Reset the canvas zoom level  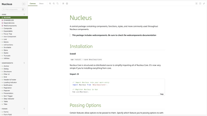58,4
